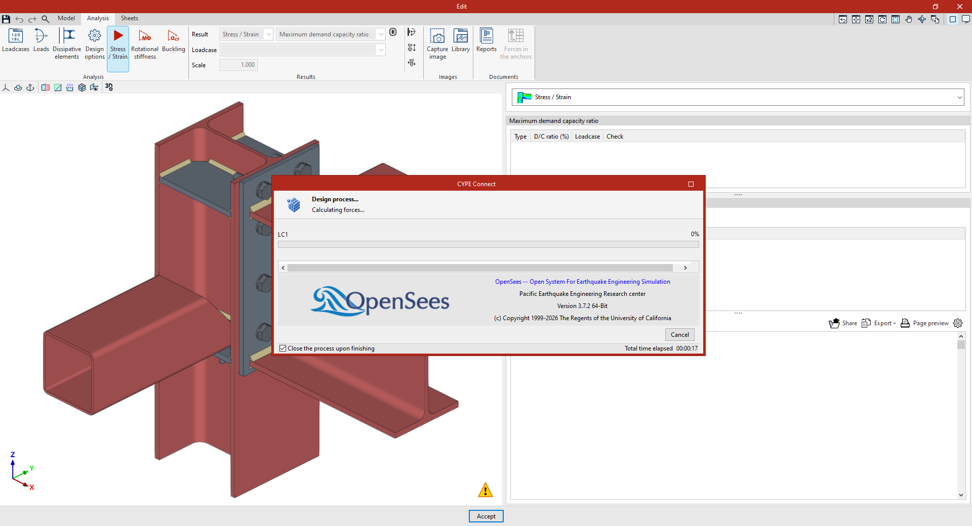This screenshot has width=972, height=526.
Task: Click the LC1 progress bar
Action: tap(489, 244)
